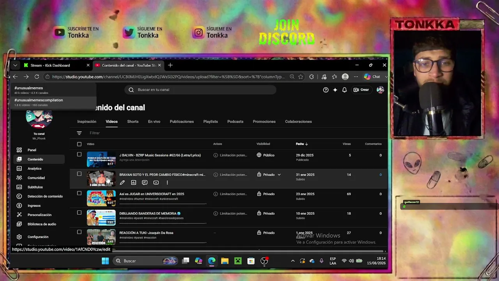Open the notifications bell in Studio
This screenshot has width=499, height=281.
coord(345,90)
